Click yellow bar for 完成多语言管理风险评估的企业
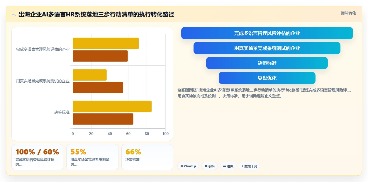Image resolution: width=368 pixels, height=182 pixels. point(106,43)
